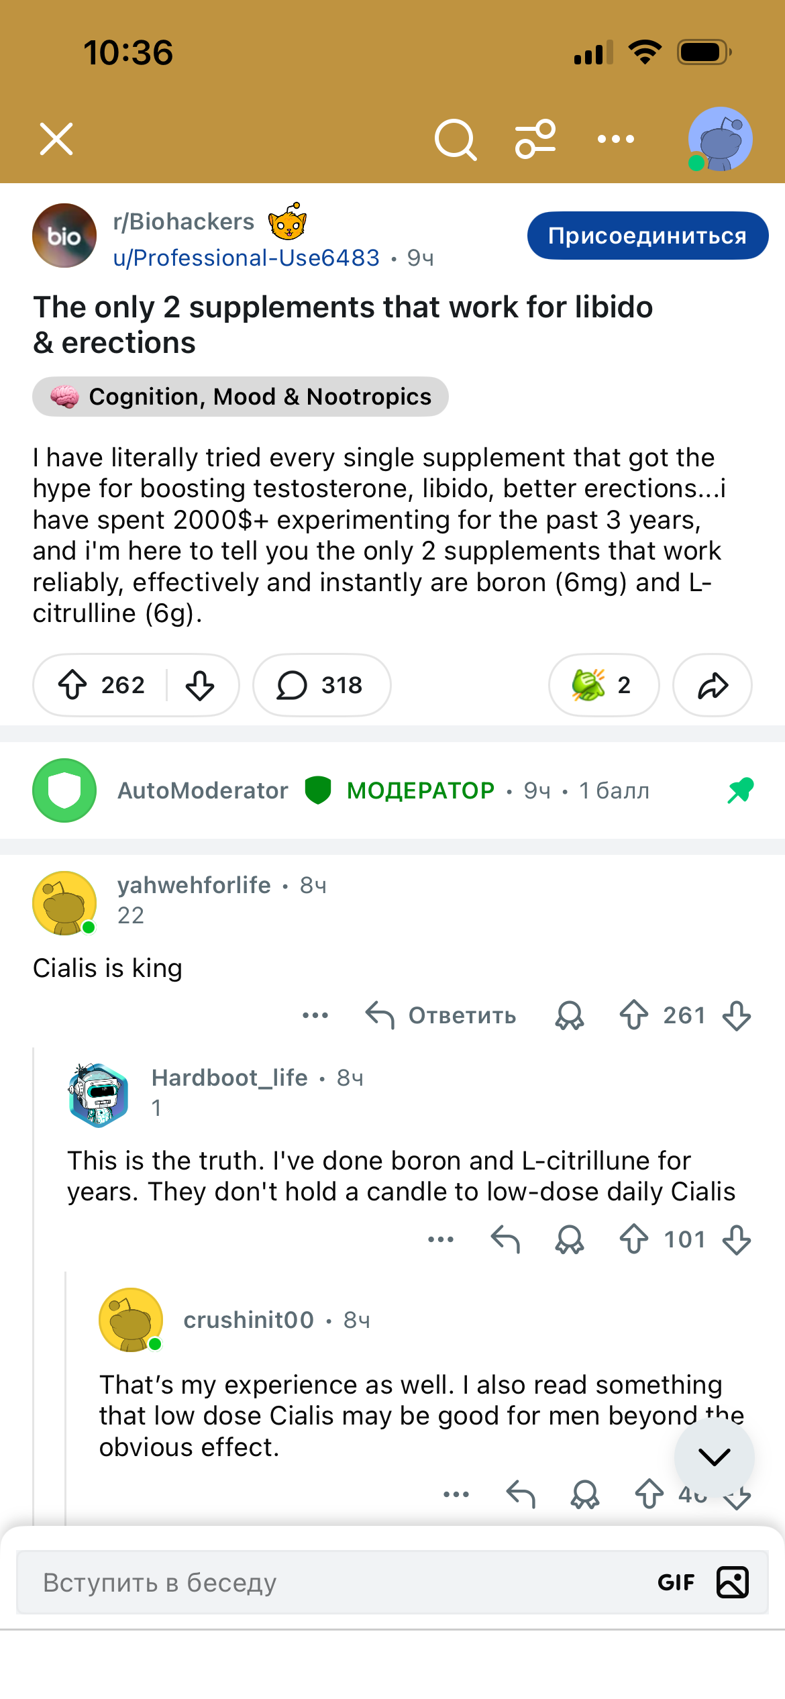Viewport: 785px width, 1699px height.
Task: Open your profile avatar in header
Action: (720, 139)
